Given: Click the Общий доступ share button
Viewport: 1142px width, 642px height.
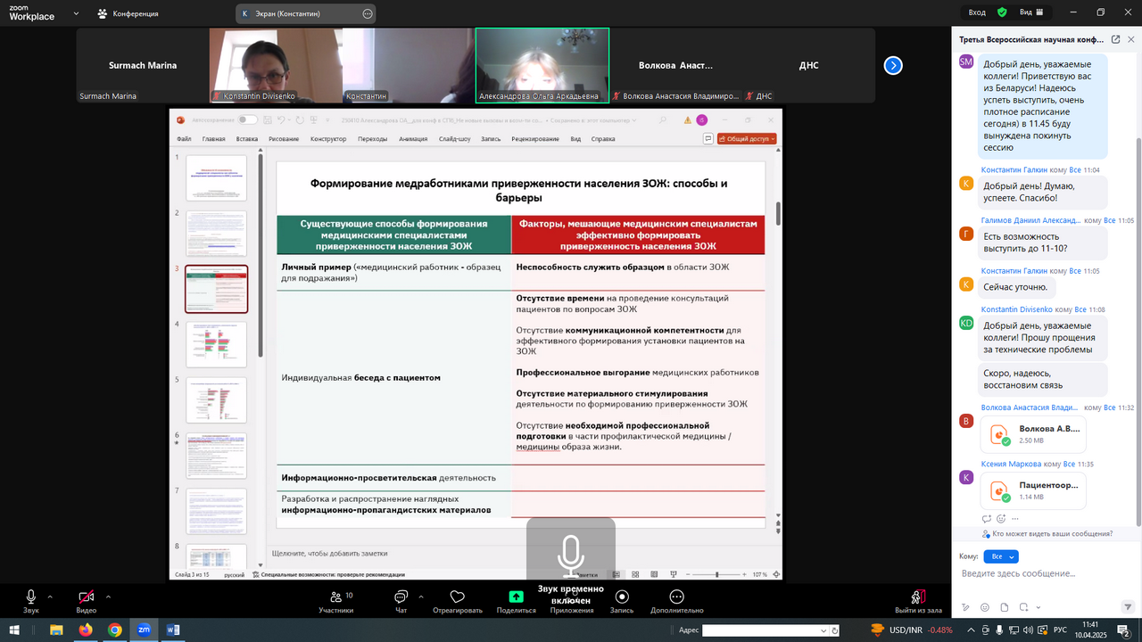Looking at the screenshot, I should coord(746,139).
